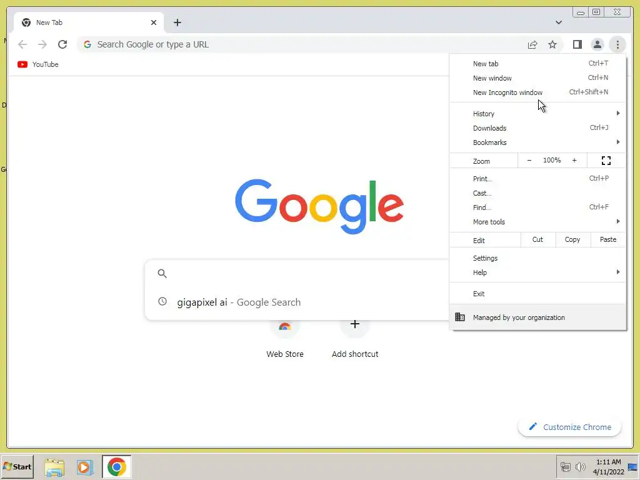
Task: Select the gigapixel ai search suggestion
Action: click(x=297, y=302)
